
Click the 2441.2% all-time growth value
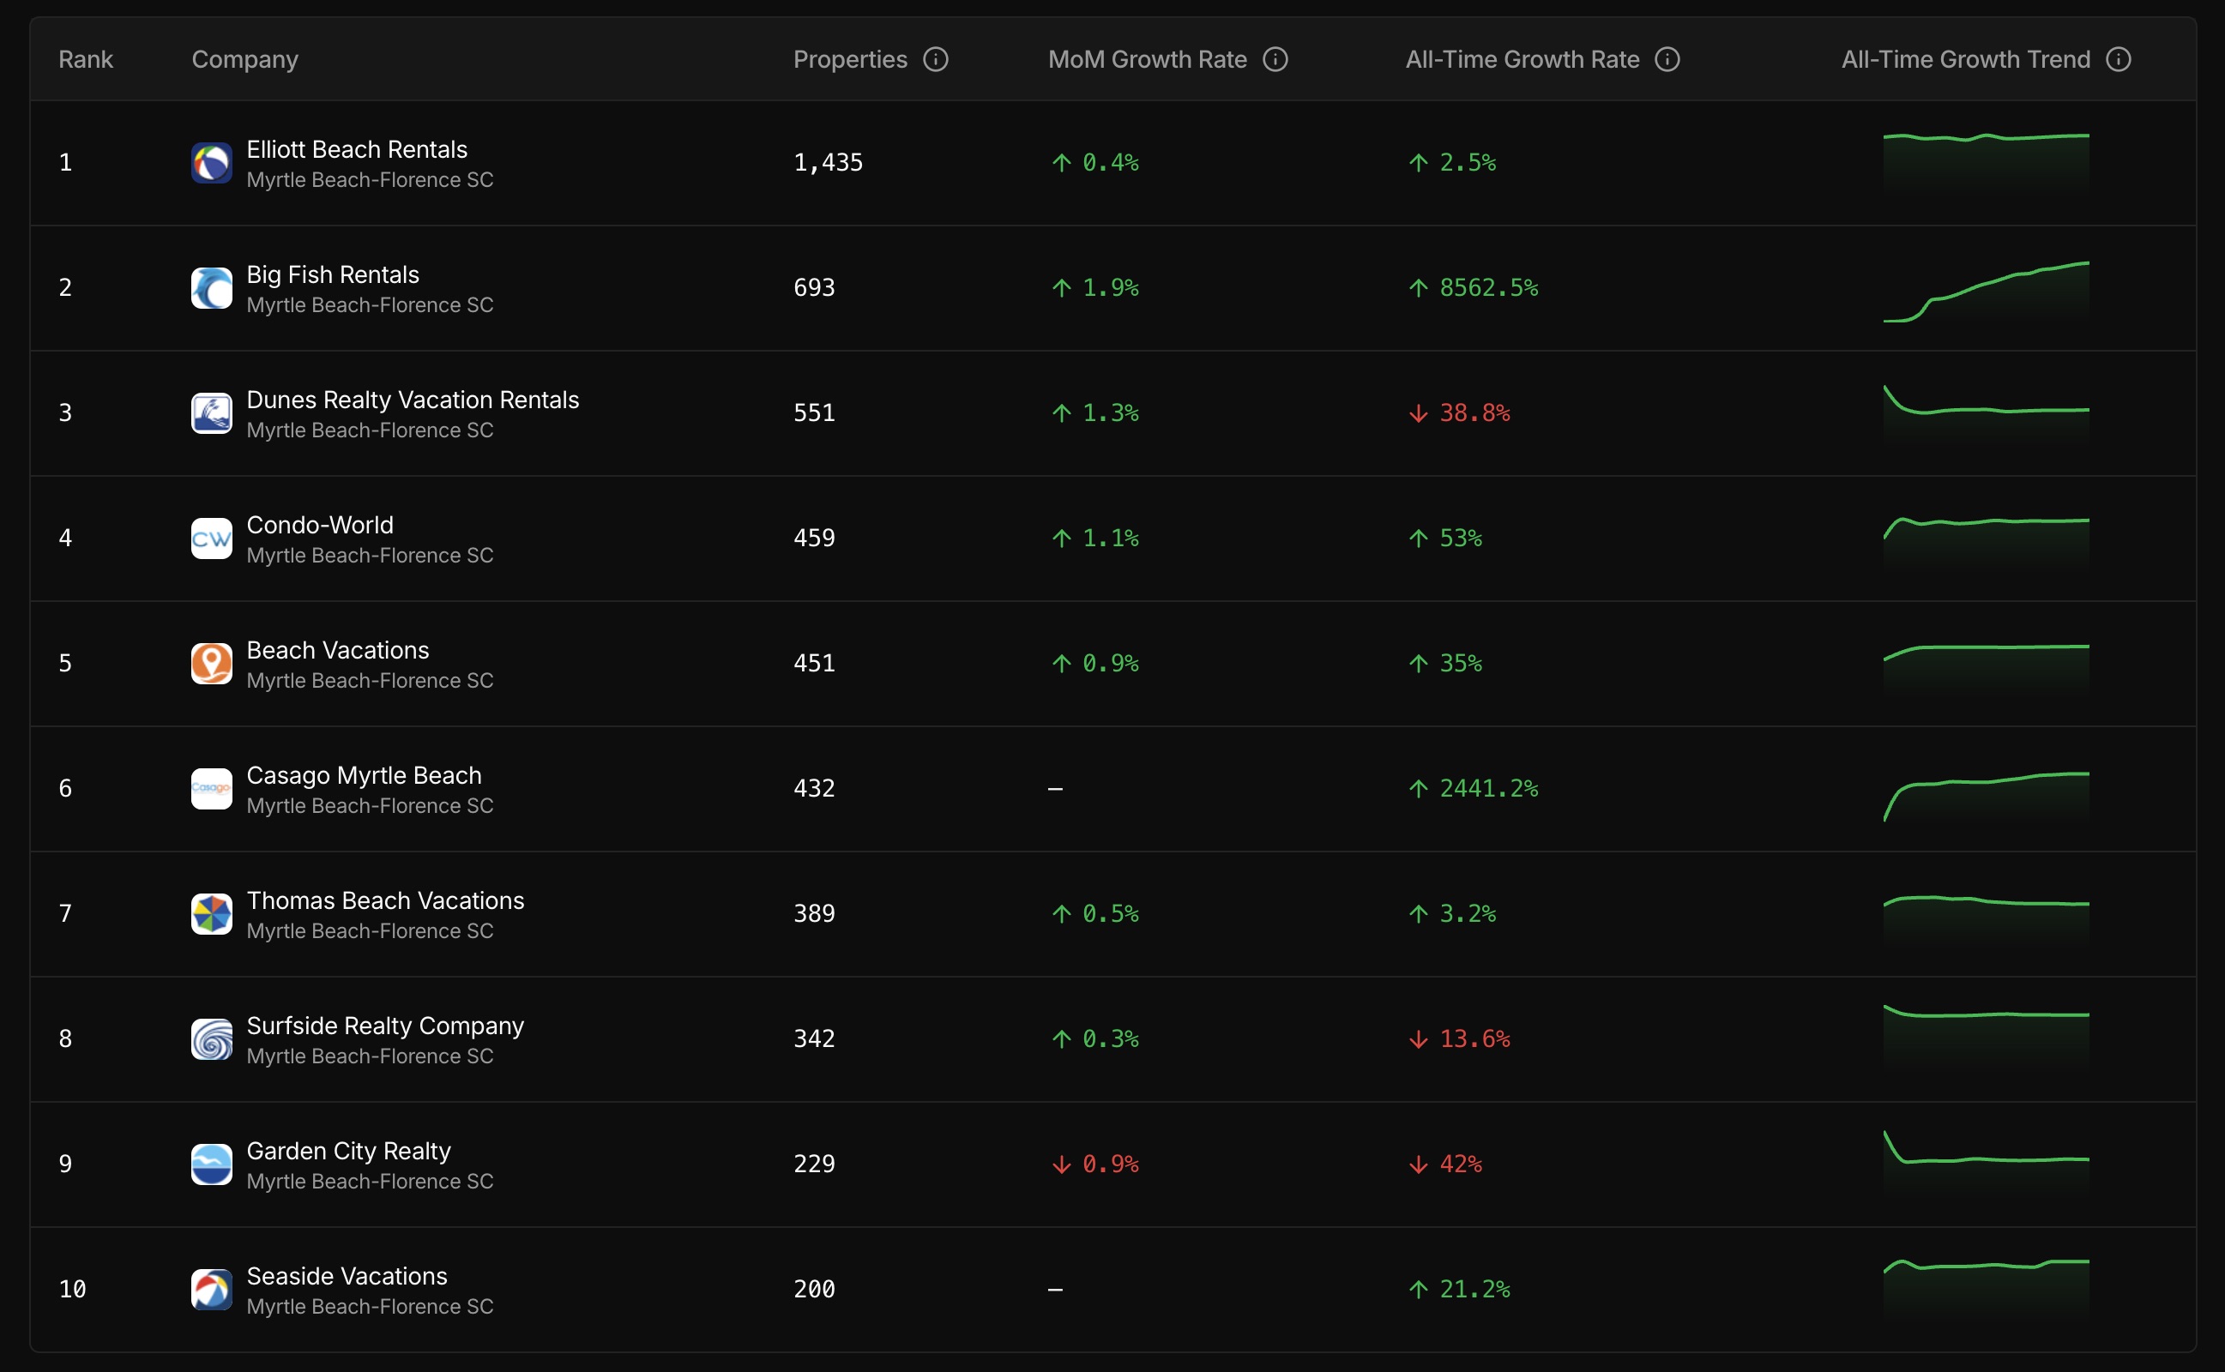(x=1473, y=790)
